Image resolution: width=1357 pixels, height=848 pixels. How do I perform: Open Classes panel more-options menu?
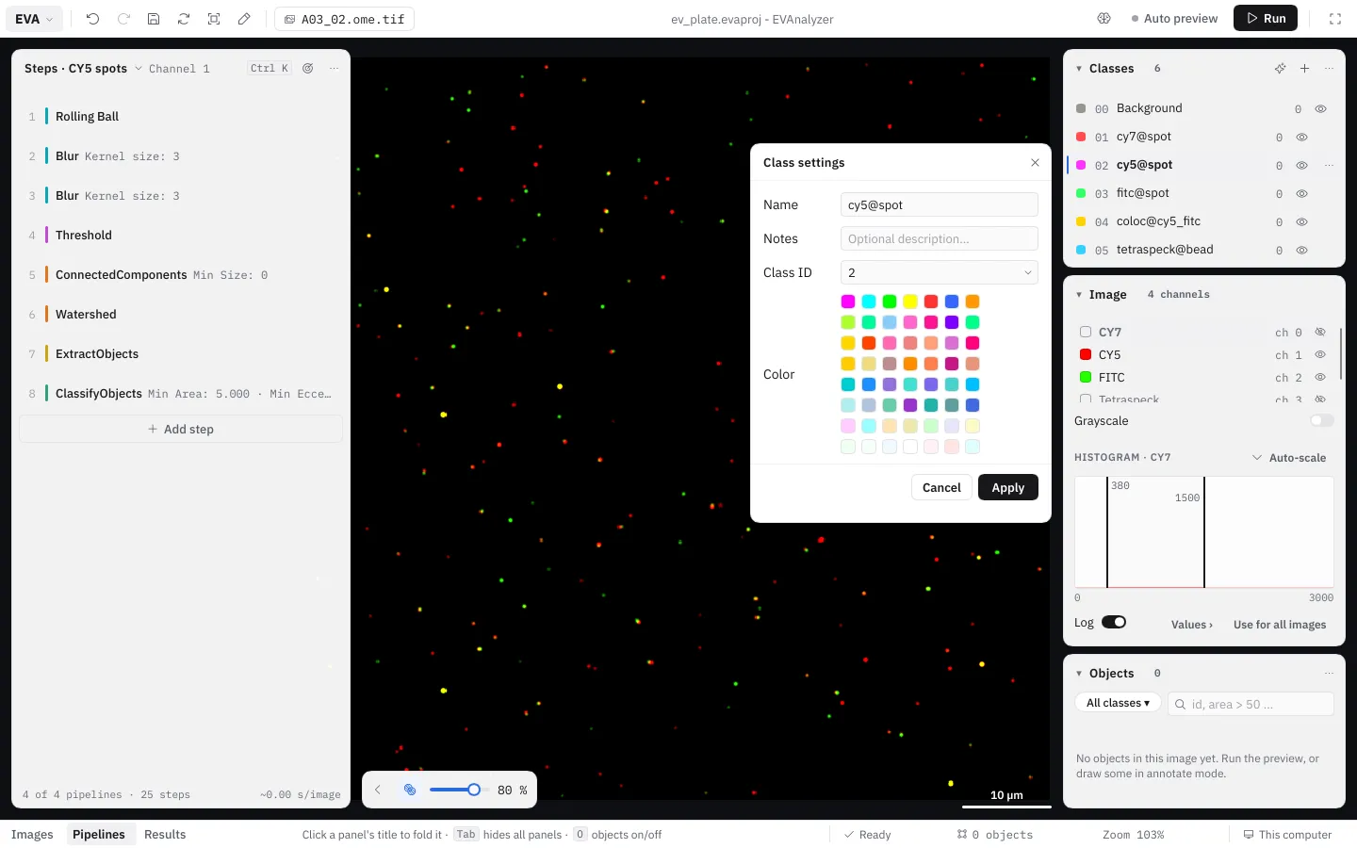pos(1329,68)
